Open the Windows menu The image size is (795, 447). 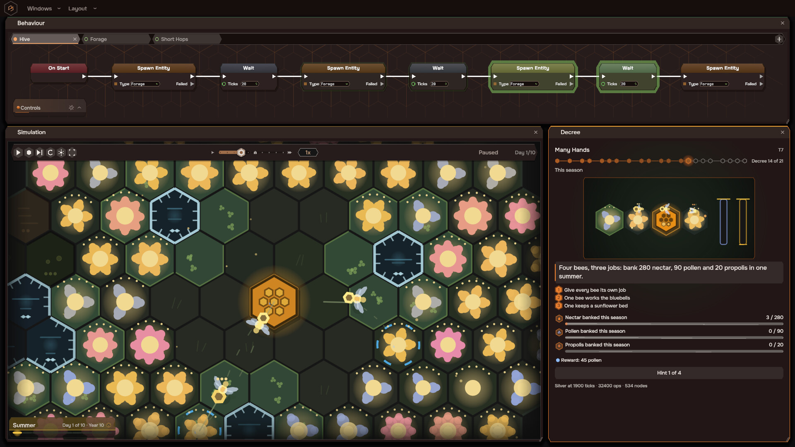43,8
